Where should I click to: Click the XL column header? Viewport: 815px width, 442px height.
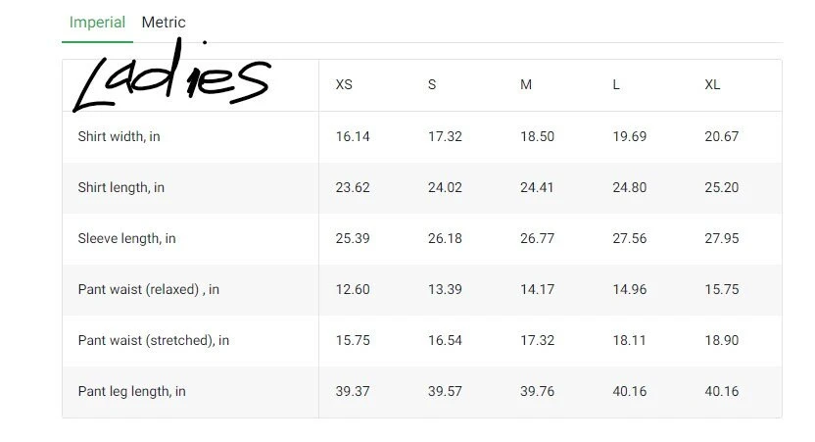coord(712,85)
